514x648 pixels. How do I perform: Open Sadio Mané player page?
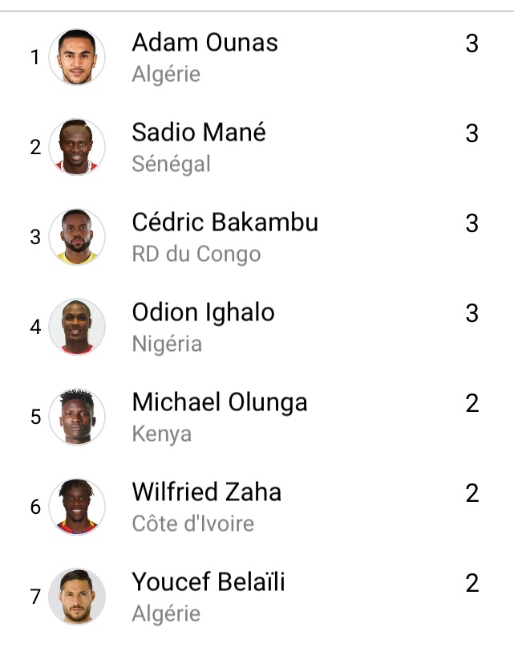point(199,132)
